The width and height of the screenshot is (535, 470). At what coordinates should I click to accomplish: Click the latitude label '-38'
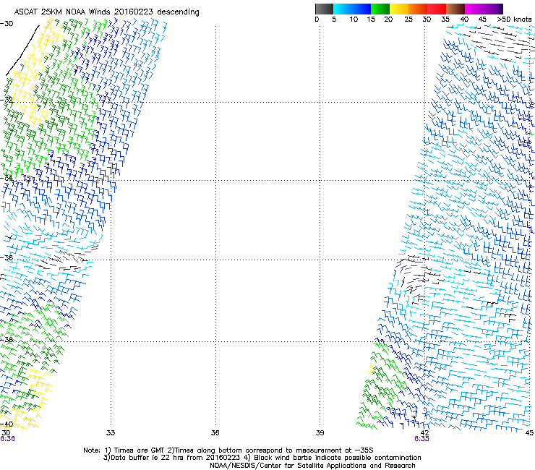(7, 340)
